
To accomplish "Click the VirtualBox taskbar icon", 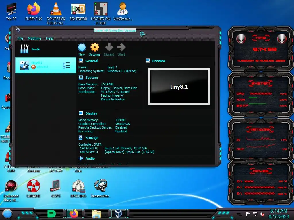I will pos(119,213).
